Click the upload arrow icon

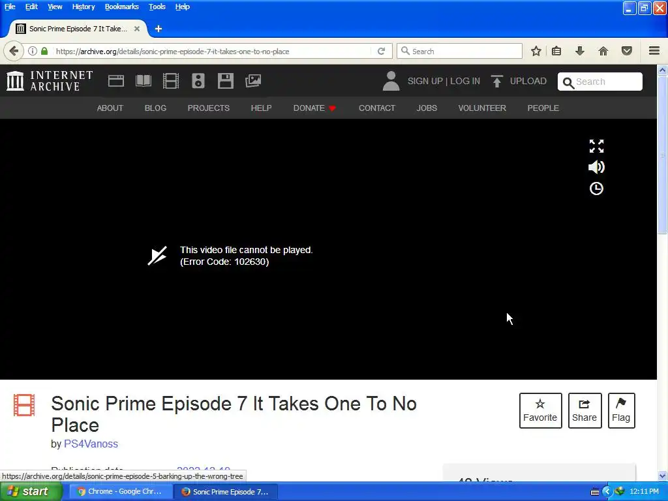(x=496, y=81)
